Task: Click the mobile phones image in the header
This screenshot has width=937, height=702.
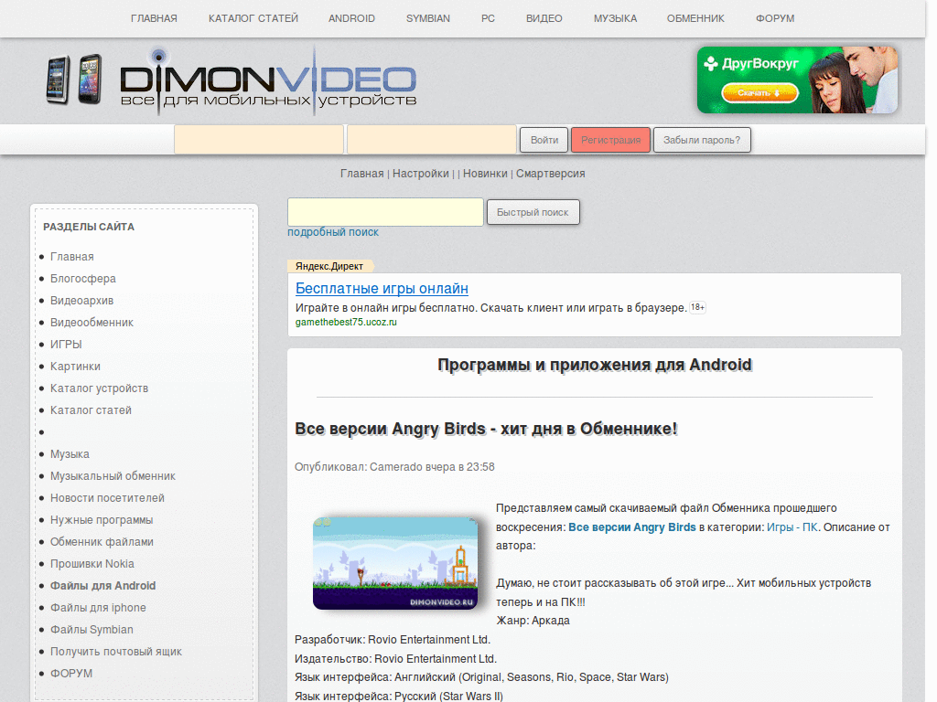Action: 74,79
